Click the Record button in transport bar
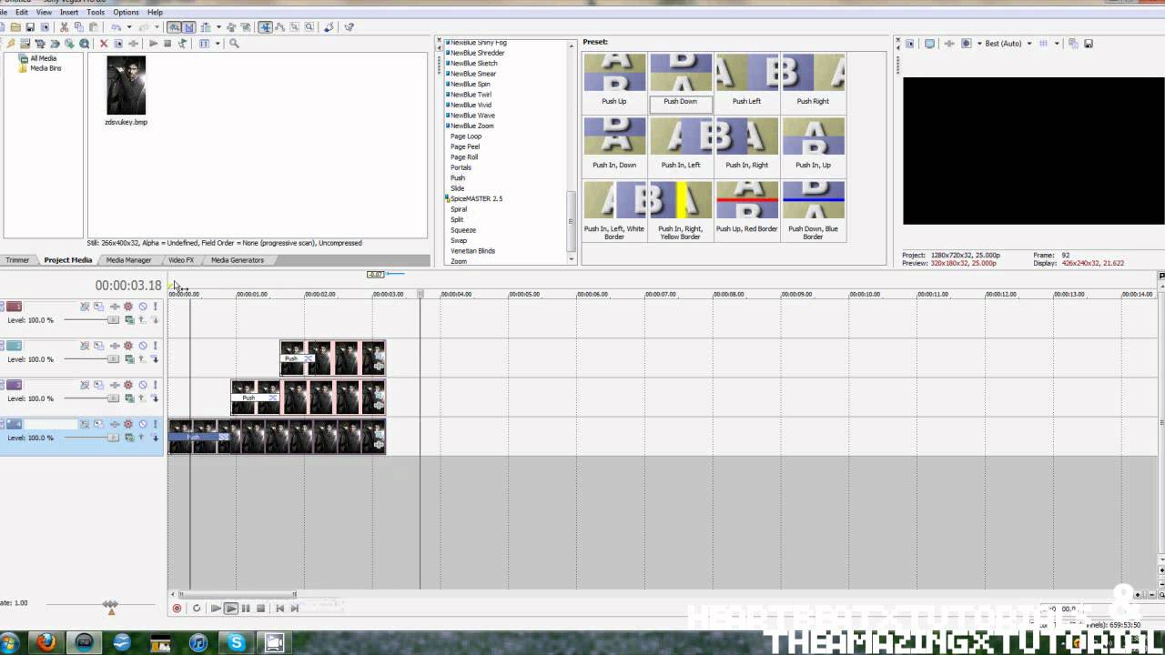This screenshot has width=1165, height=655. point(177,608)
